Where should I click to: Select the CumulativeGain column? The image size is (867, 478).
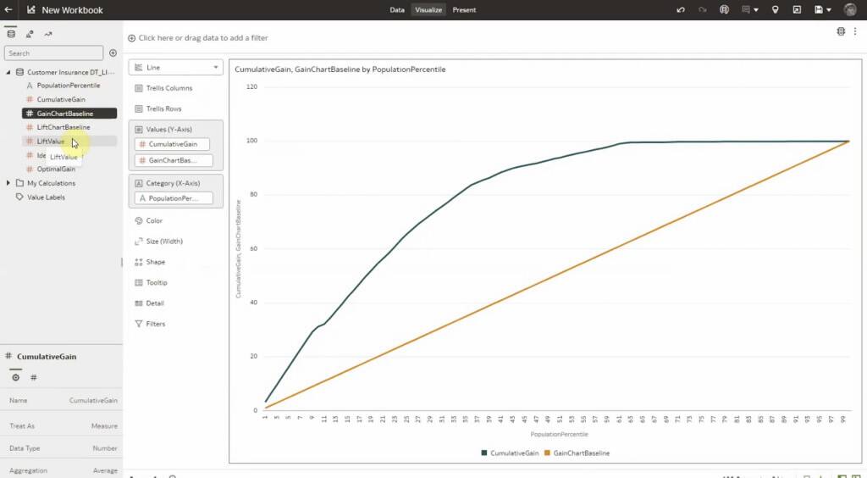click(x=61, y=100)
